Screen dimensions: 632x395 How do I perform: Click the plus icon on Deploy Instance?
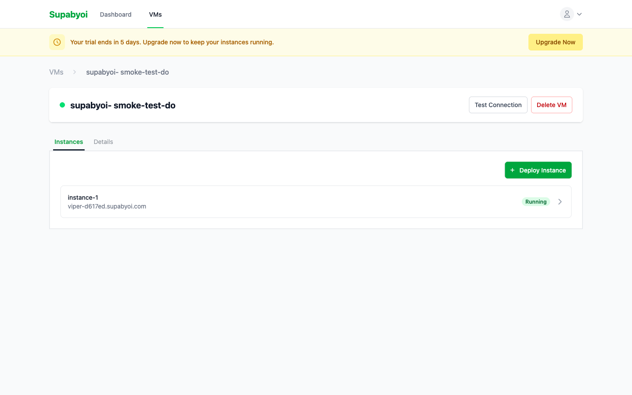(x=512, y=170)
